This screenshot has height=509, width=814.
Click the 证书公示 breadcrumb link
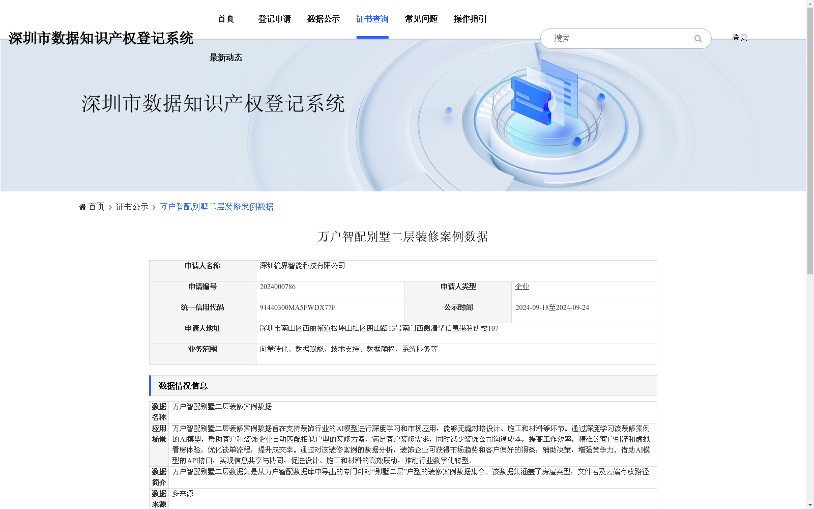(132, 207)
